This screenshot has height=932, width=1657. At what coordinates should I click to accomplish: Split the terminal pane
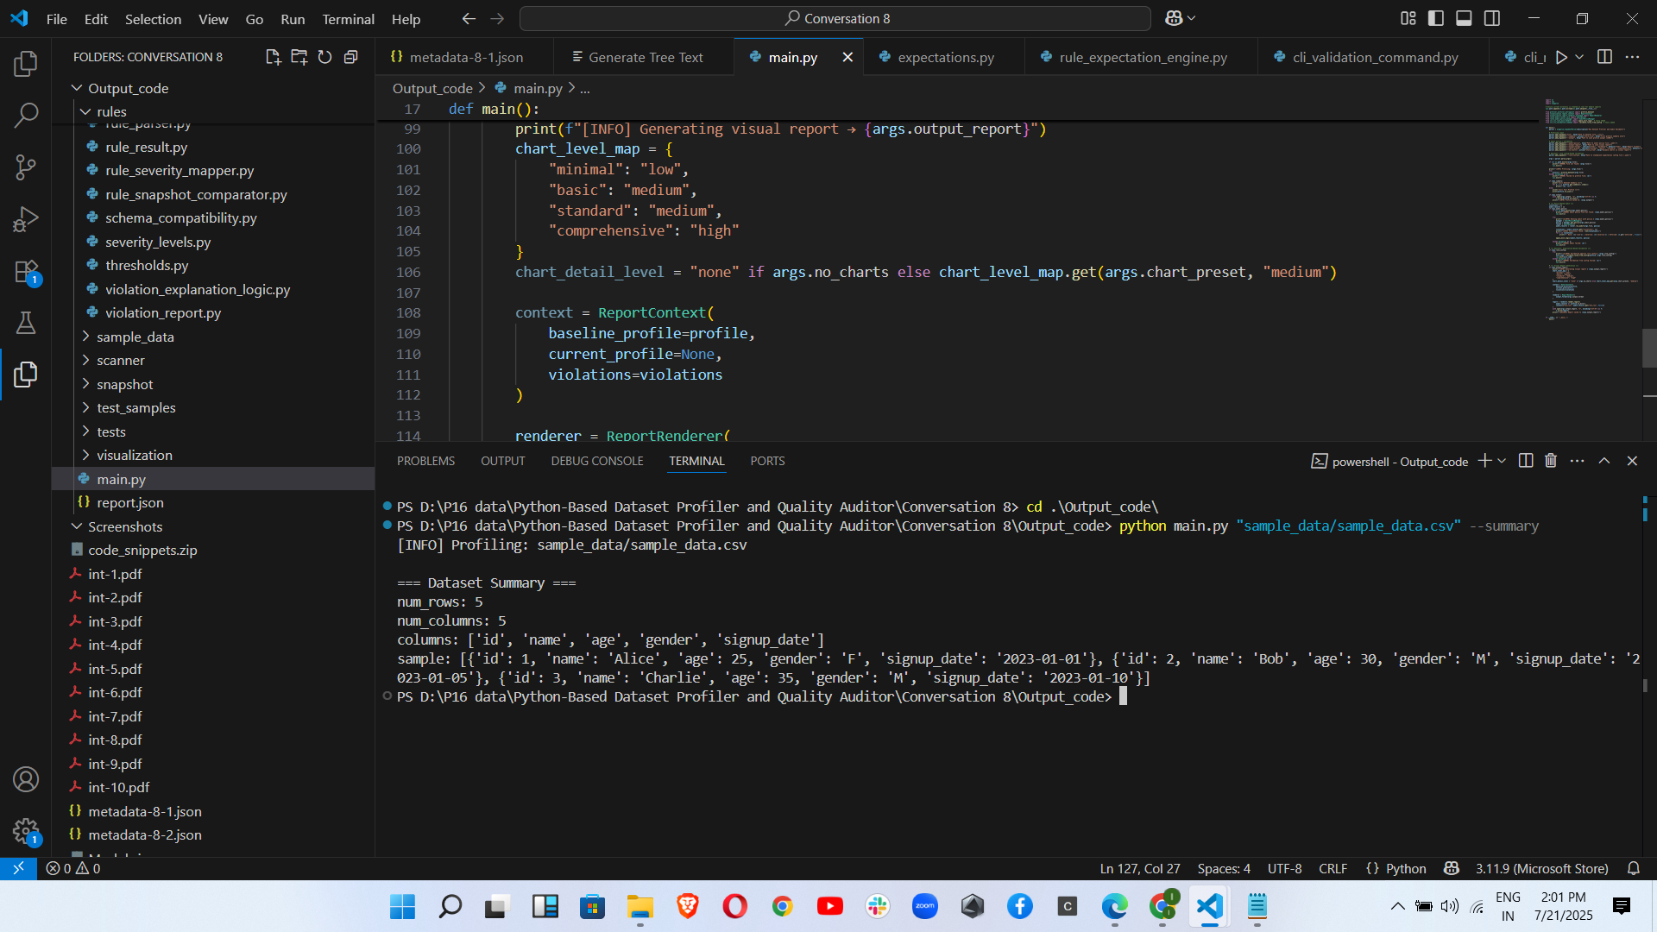[x=1526, y=461]
